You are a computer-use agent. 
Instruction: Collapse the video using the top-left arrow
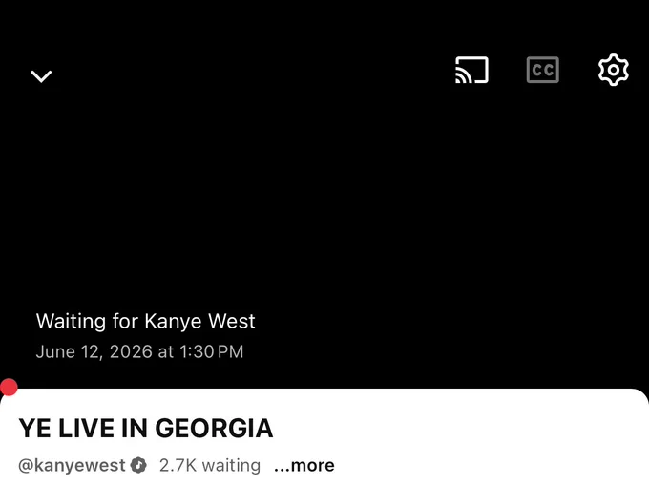tap(41, 76)
